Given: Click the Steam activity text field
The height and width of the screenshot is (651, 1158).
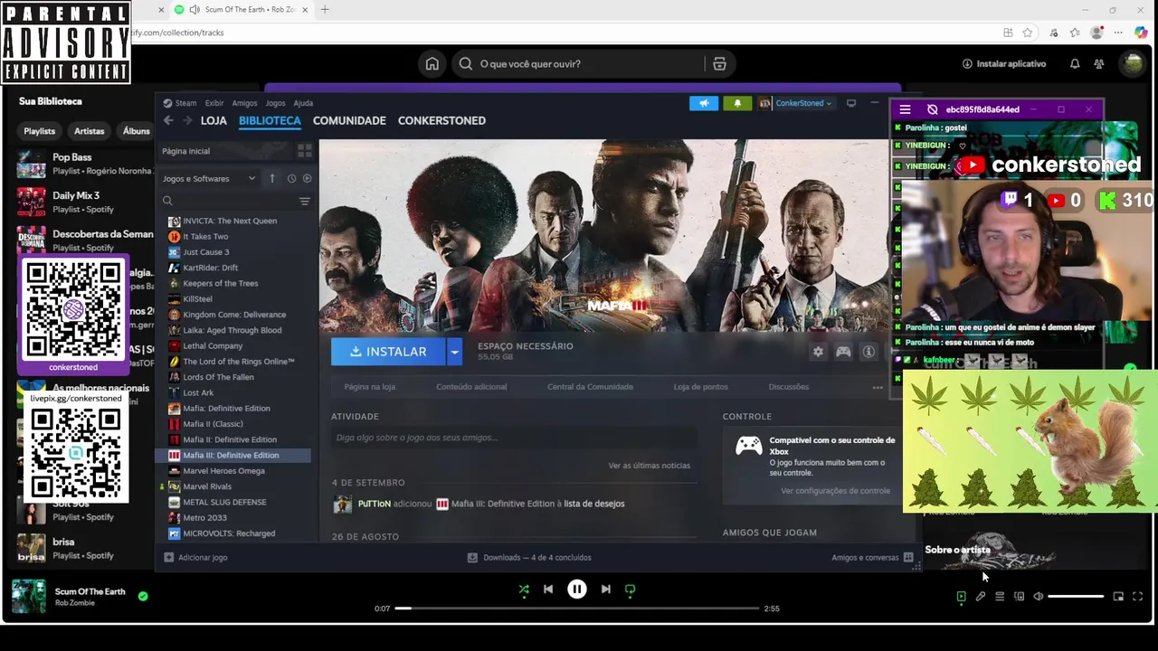Looking at the screenshot, I should point(513,438).
